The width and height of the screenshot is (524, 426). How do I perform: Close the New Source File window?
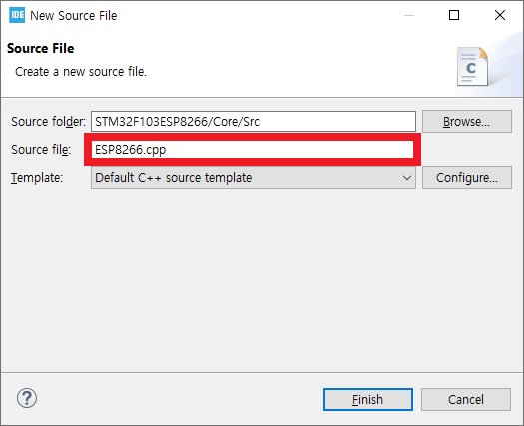tap(500, 15)
